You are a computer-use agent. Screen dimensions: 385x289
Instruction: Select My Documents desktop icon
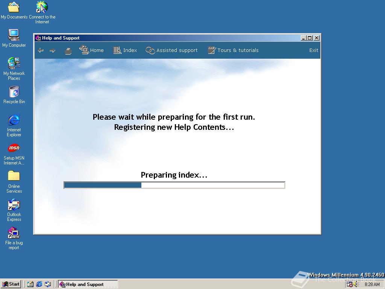pyautogui.click(x=14, y=10)
